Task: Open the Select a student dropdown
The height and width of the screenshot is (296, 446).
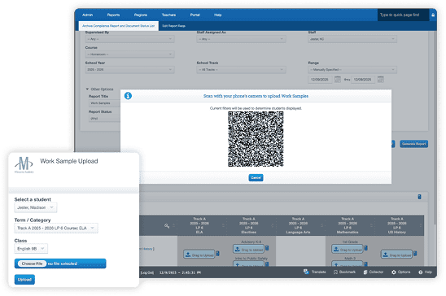Action: tap(36, 207)
